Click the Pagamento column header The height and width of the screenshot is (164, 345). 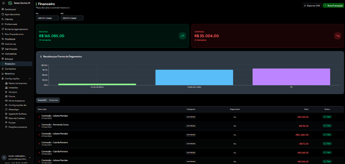click(235, 109)
